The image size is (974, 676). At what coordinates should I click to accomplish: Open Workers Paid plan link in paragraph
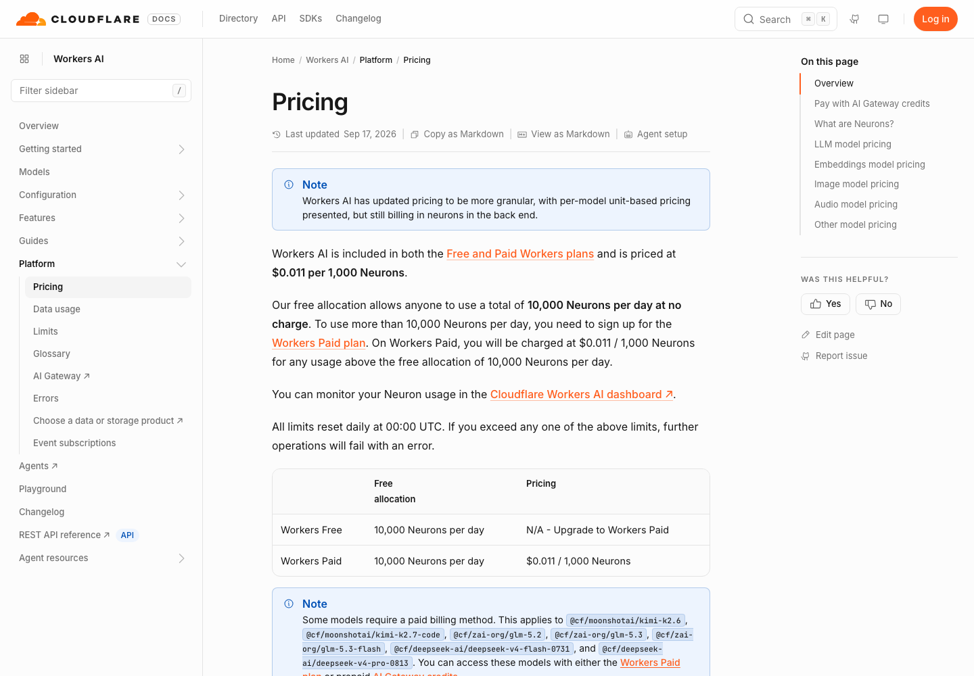319,343
